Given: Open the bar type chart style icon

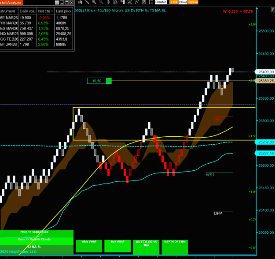Looking at the screenshot, I should (80, 2).
